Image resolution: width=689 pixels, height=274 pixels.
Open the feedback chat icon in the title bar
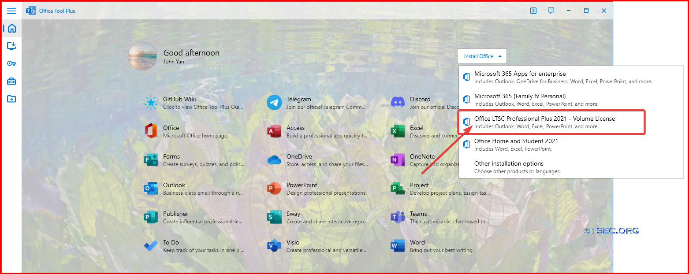pyautogui.click(x=551, y=11)
